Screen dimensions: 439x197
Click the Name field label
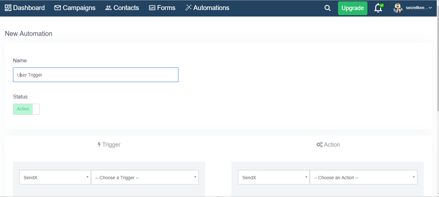pyautogui.click(x=20, y=60)
